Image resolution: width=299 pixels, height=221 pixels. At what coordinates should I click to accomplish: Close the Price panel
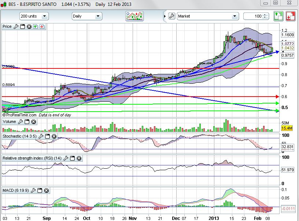tap(29, 26)
